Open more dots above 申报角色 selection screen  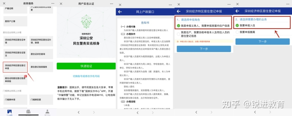pyautogui.click(x=229, y=4)
